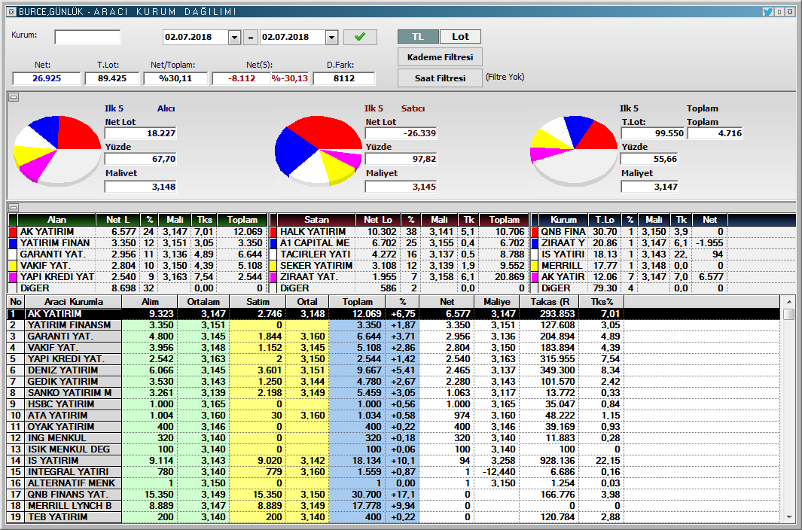Click MERRILL in Kurum table
This screenshot has height=530, width=802.
(x=562, y=266)
